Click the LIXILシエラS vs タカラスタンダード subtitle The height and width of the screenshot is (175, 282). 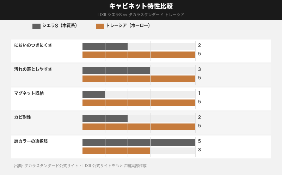(141, 15)
